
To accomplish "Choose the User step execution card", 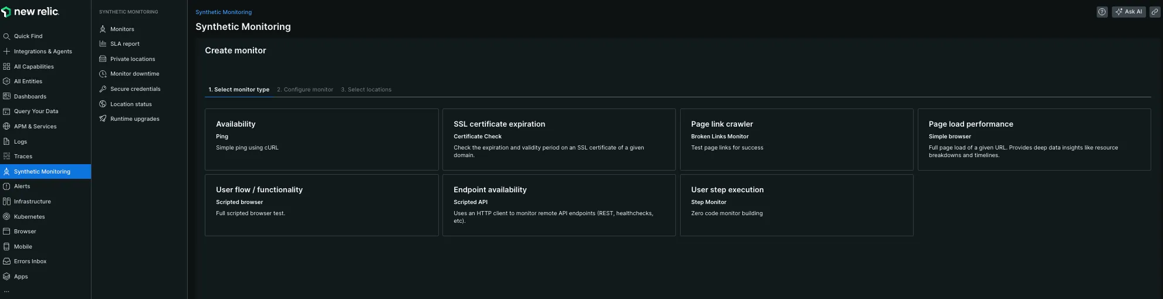I will 796,205.
